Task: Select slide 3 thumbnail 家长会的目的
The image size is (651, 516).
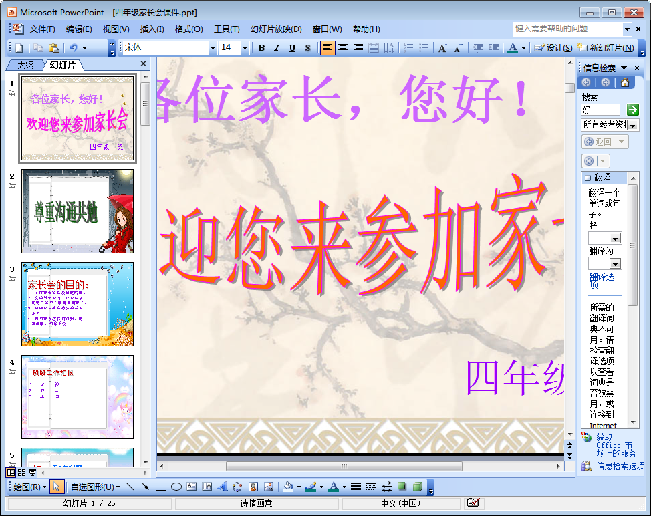Action: click(x=78, y=304)
